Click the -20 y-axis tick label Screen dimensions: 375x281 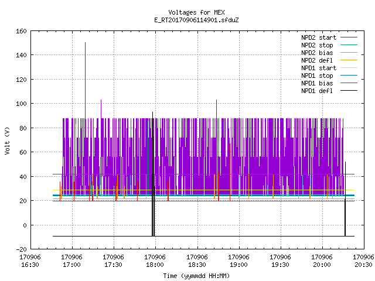pyautogui.click(x=21, y=249)
